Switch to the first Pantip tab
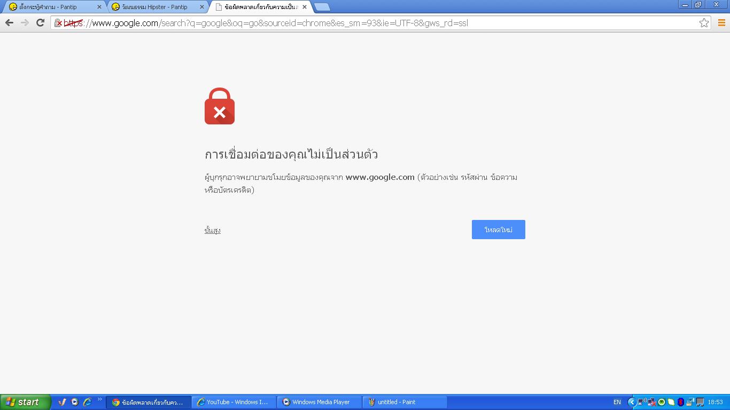This screenshot has width=730, height=410. tap(52, 7)
